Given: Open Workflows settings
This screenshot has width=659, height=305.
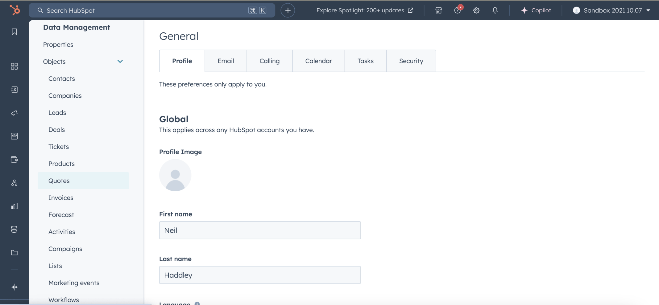Looking at the screenshot, I should pos(64,300).
